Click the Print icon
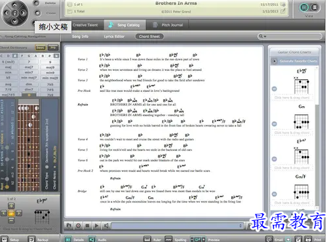331x242 pixels. (308, 239)
